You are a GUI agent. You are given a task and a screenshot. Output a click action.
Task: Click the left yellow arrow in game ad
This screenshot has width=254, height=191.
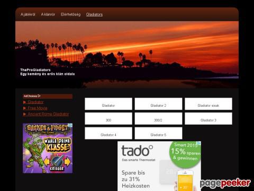47,162
